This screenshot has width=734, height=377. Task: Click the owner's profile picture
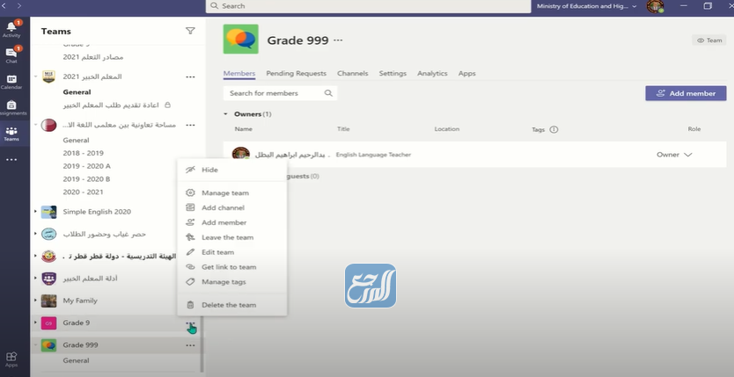(240, 154)
